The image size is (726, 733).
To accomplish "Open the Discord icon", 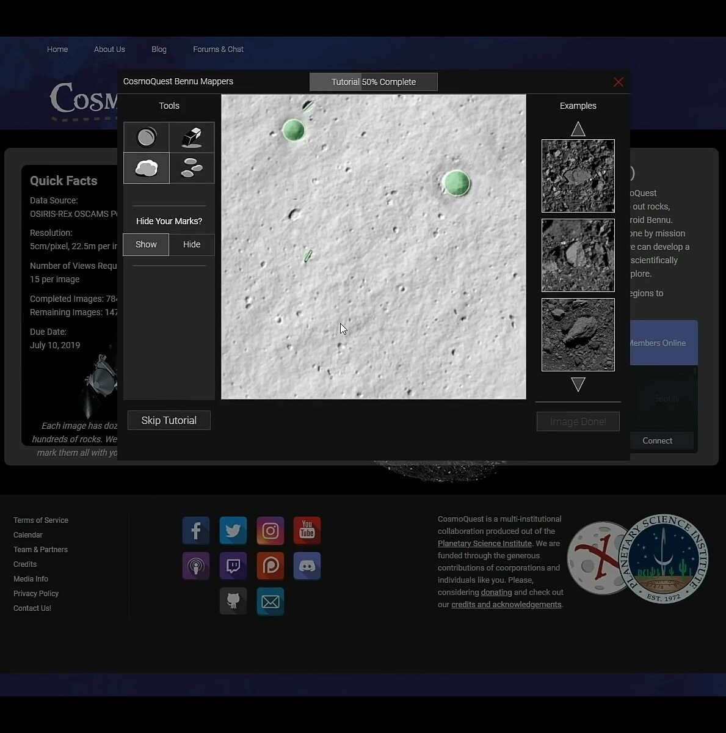I will pyautogui.click(x=307, y=566).
